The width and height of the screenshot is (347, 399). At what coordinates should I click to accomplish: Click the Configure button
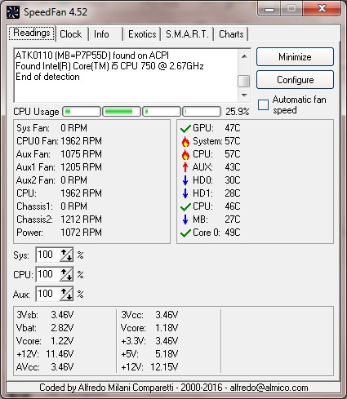(x=295, y=80)
